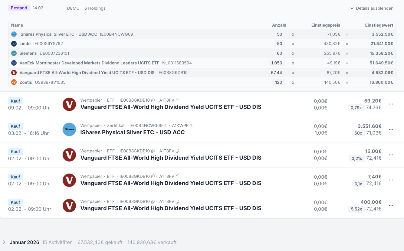Select Vanguard FTSE All-World holding name in table
This screenshot has width=404, height=251.
(x=87, y=73)
